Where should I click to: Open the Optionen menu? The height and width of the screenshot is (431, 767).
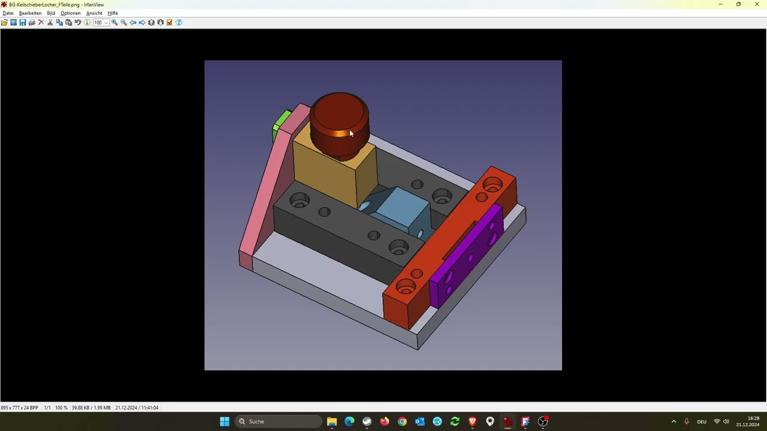[x=70, y=13]
